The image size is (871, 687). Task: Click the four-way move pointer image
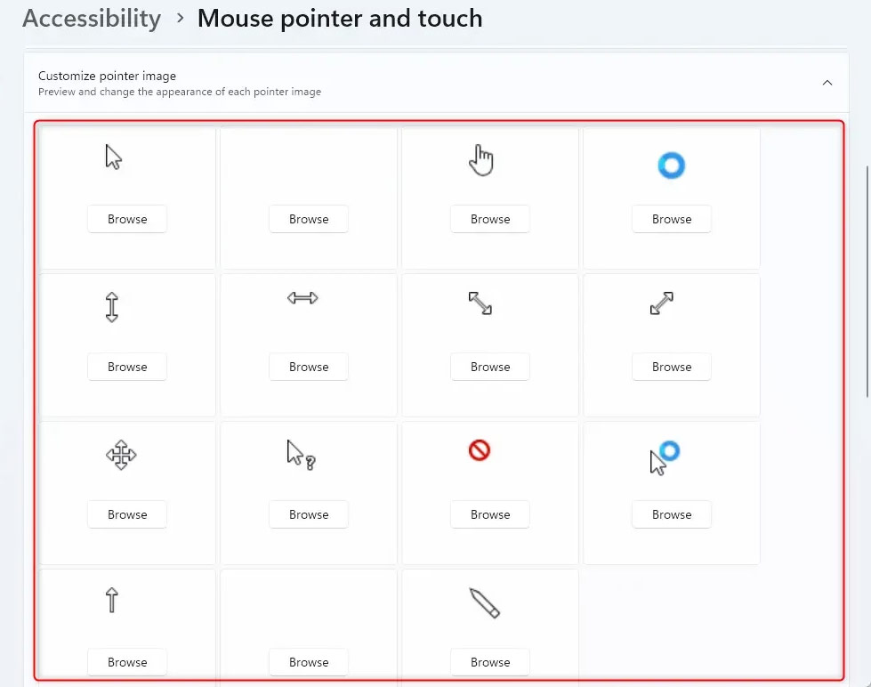(121, 456)
